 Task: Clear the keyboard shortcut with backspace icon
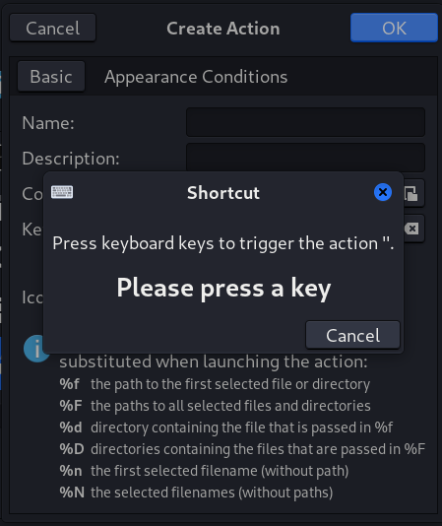[414, 229]
